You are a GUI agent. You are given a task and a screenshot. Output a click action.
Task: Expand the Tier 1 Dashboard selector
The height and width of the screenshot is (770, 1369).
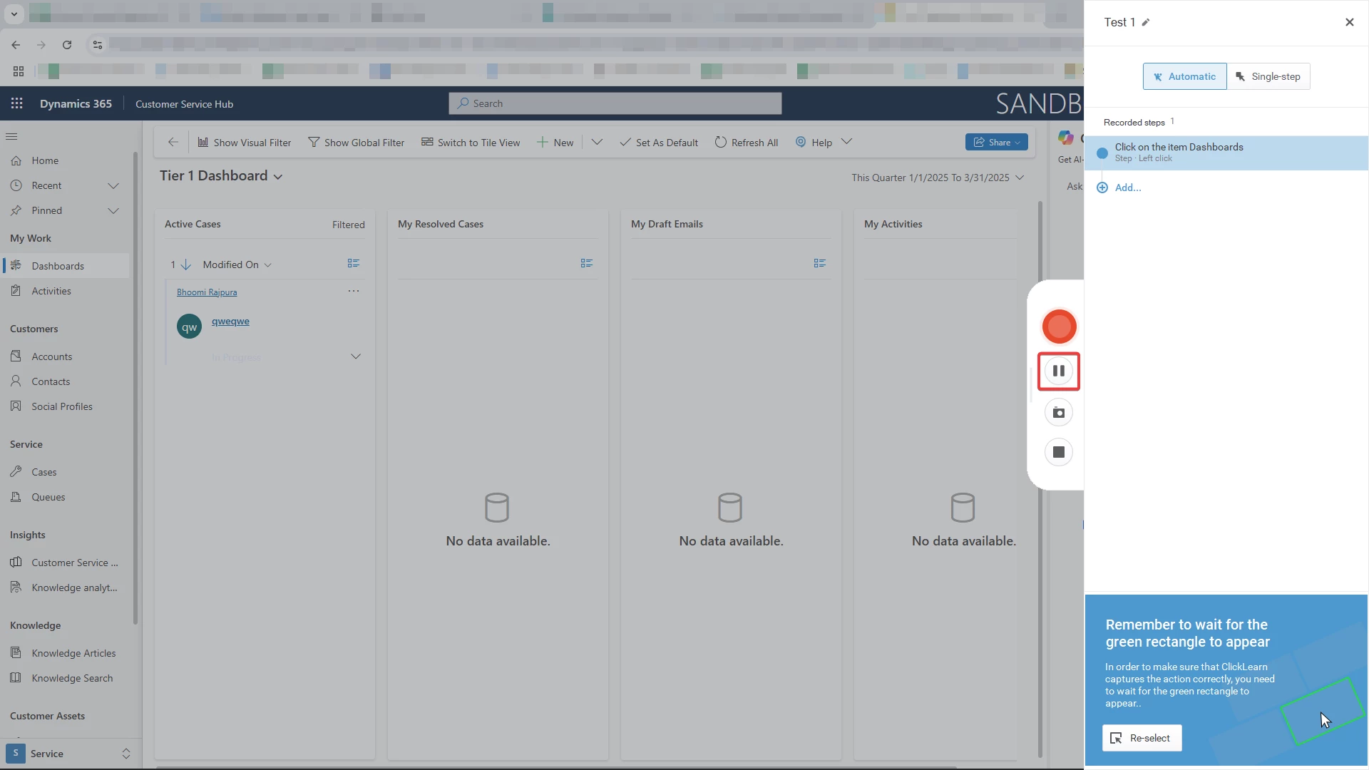(278, 177)
